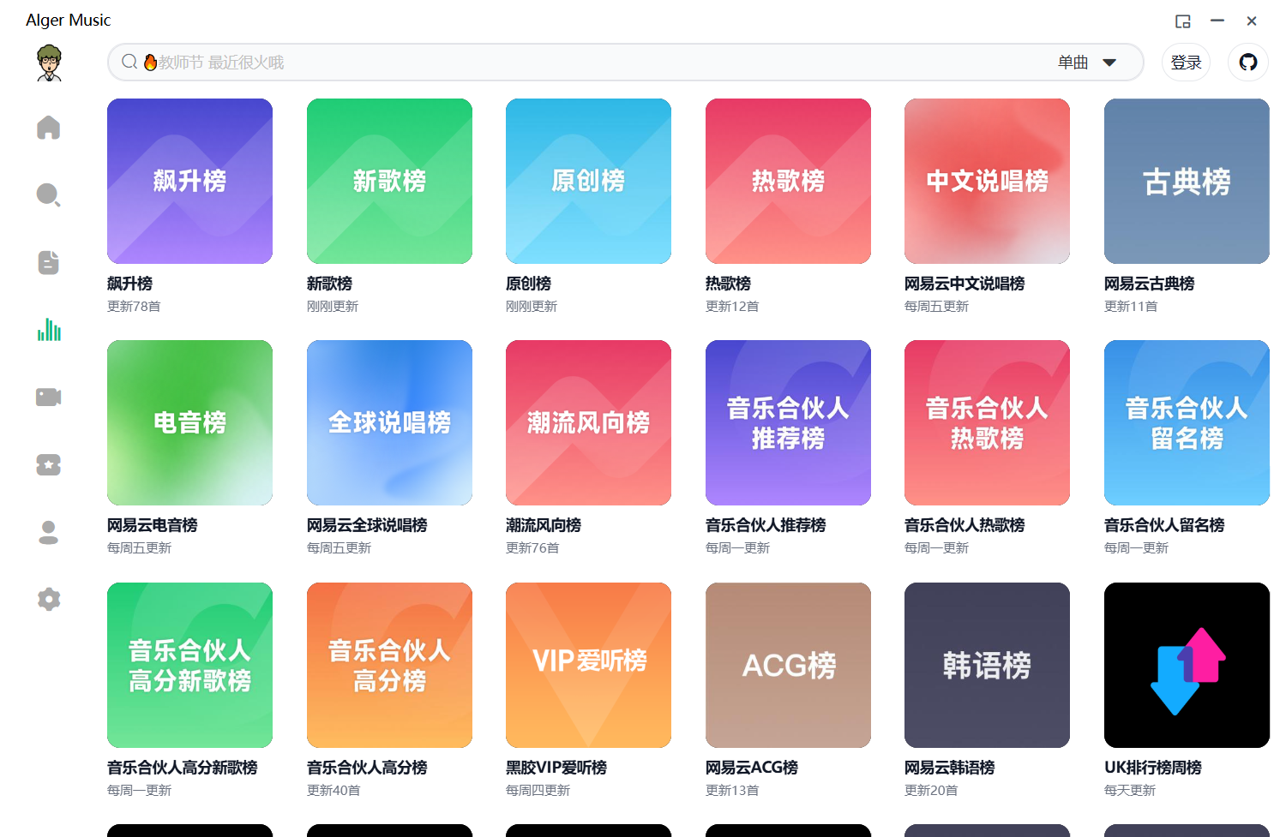Open the 飙升榜 cover thumbnail

point(189,181)
